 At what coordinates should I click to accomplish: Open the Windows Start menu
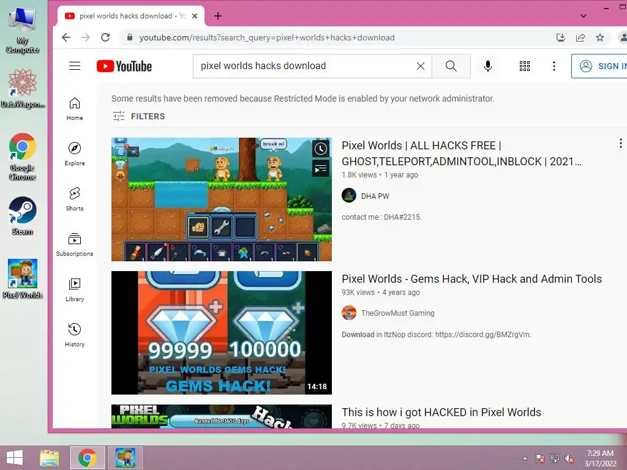[15, 458]
